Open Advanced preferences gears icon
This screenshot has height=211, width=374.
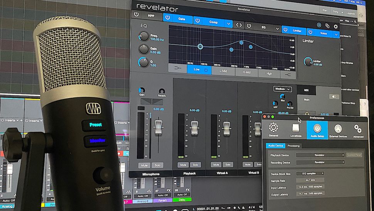pos(358,131)
